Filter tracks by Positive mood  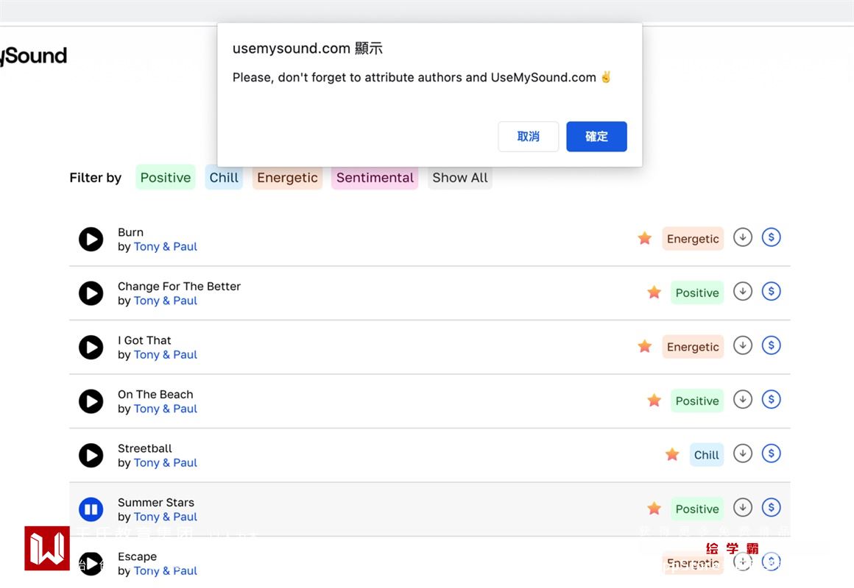coord(166,177)
